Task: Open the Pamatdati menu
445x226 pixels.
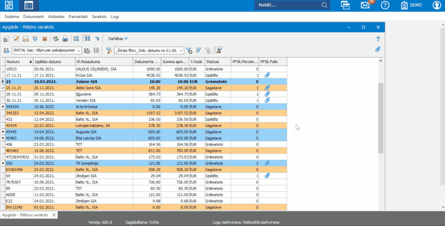Action: tap(78, 16)
